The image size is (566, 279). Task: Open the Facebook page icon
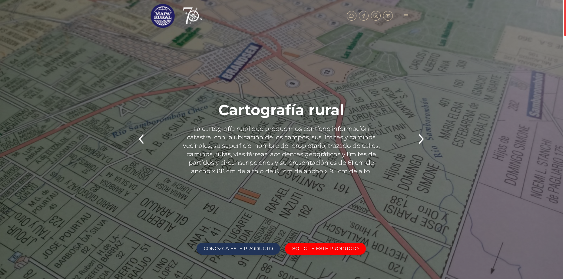click(x=363, y=16)
